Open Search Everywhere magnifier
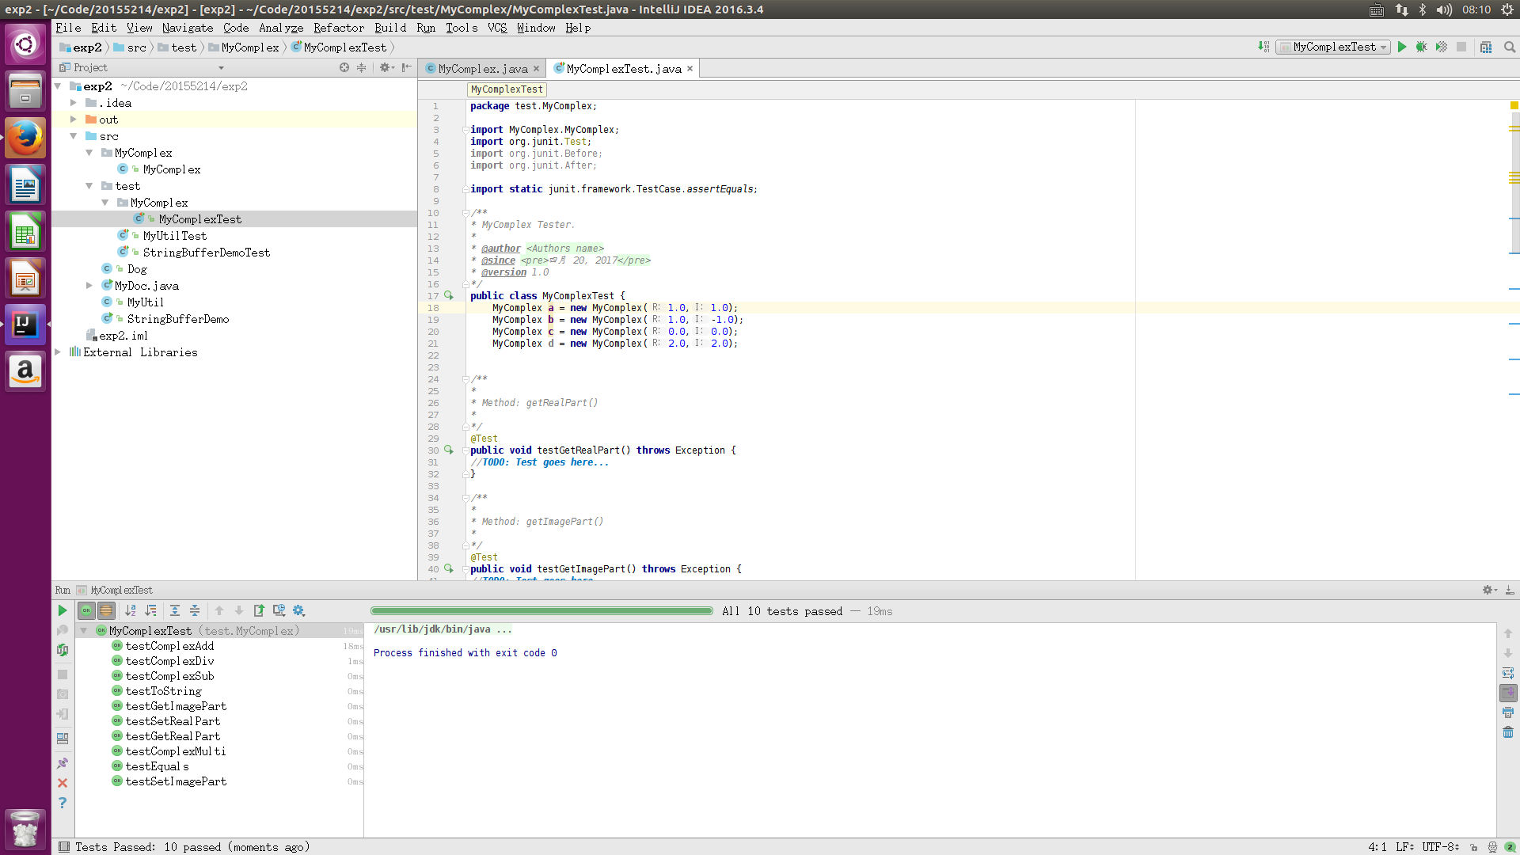 [x=1510, y=47]
